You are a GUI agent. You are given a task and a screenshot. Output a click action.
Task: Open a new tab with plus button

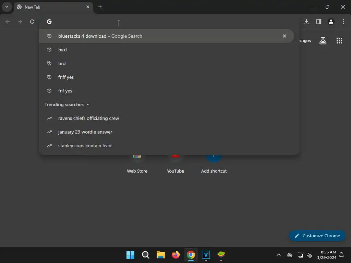tap(100, 7)
